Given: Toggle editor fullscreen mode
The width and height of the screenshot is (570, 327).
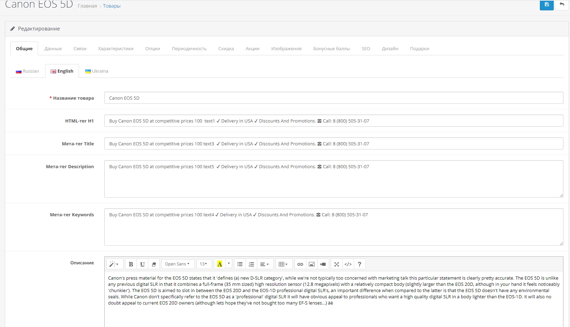Looking at the screenshot, I should pos(336,264).
